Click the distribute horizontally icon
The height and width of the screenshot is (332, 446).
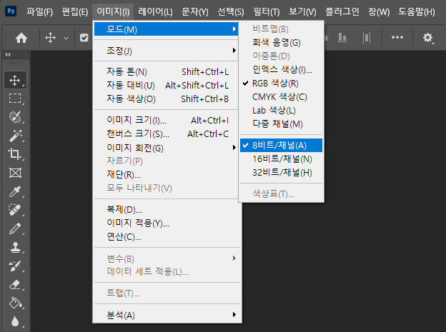(367, 38)
